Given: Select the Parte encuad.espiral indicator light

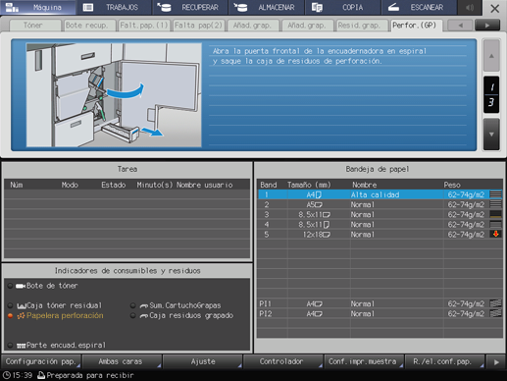Looking at the screenshot, I should (10, 346).
